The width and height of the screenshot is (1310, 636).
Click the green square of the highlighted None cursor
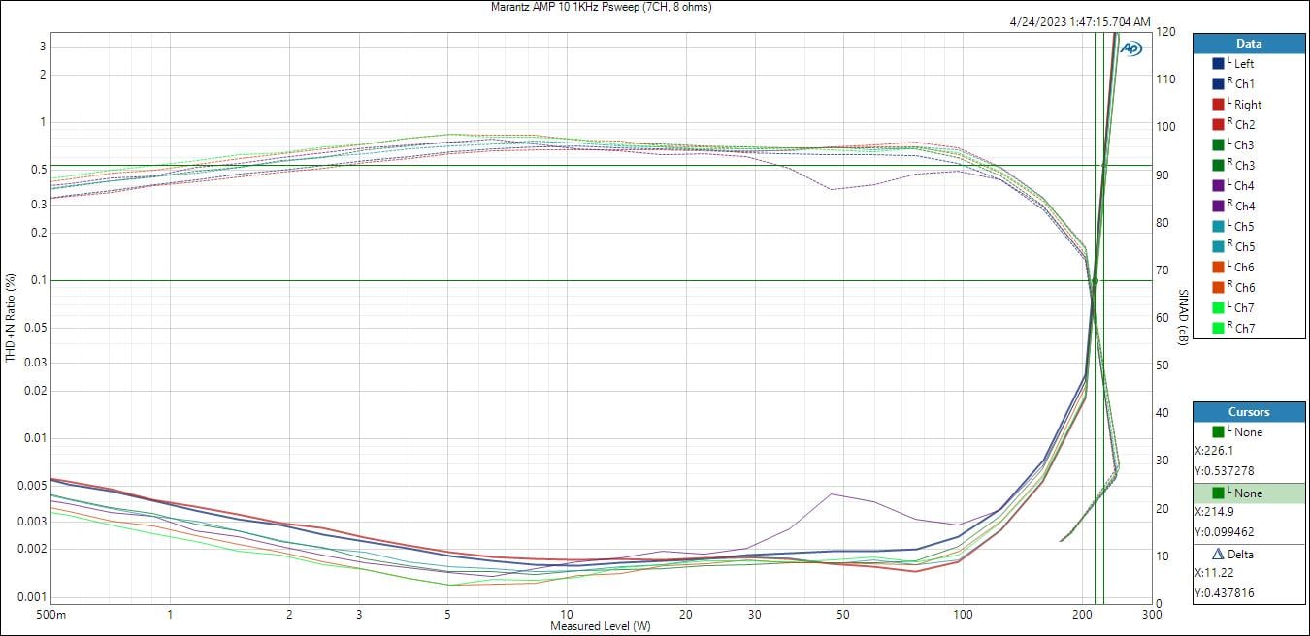point(1219,493)
